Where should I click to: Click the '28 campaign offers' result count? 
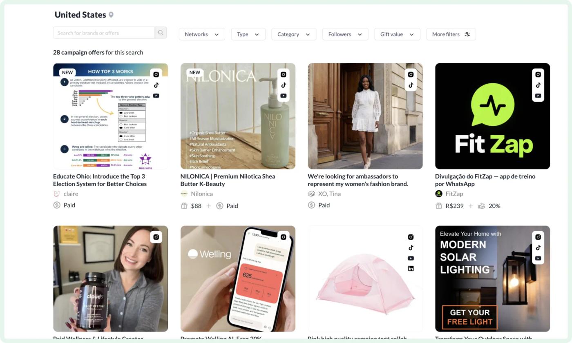(x=78, y=52)
